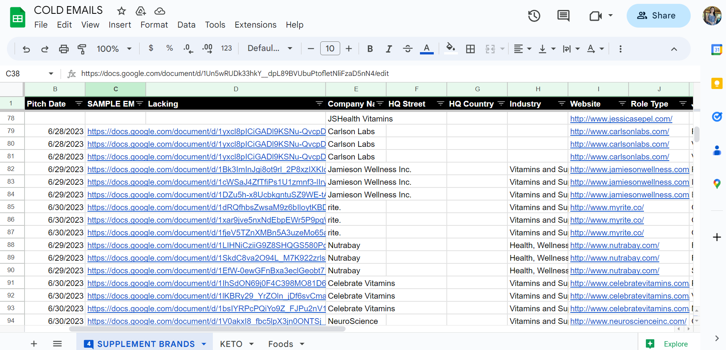Open the font family dropdown
The height and width of the screenshot is (350, 726).
click(270, 48)
